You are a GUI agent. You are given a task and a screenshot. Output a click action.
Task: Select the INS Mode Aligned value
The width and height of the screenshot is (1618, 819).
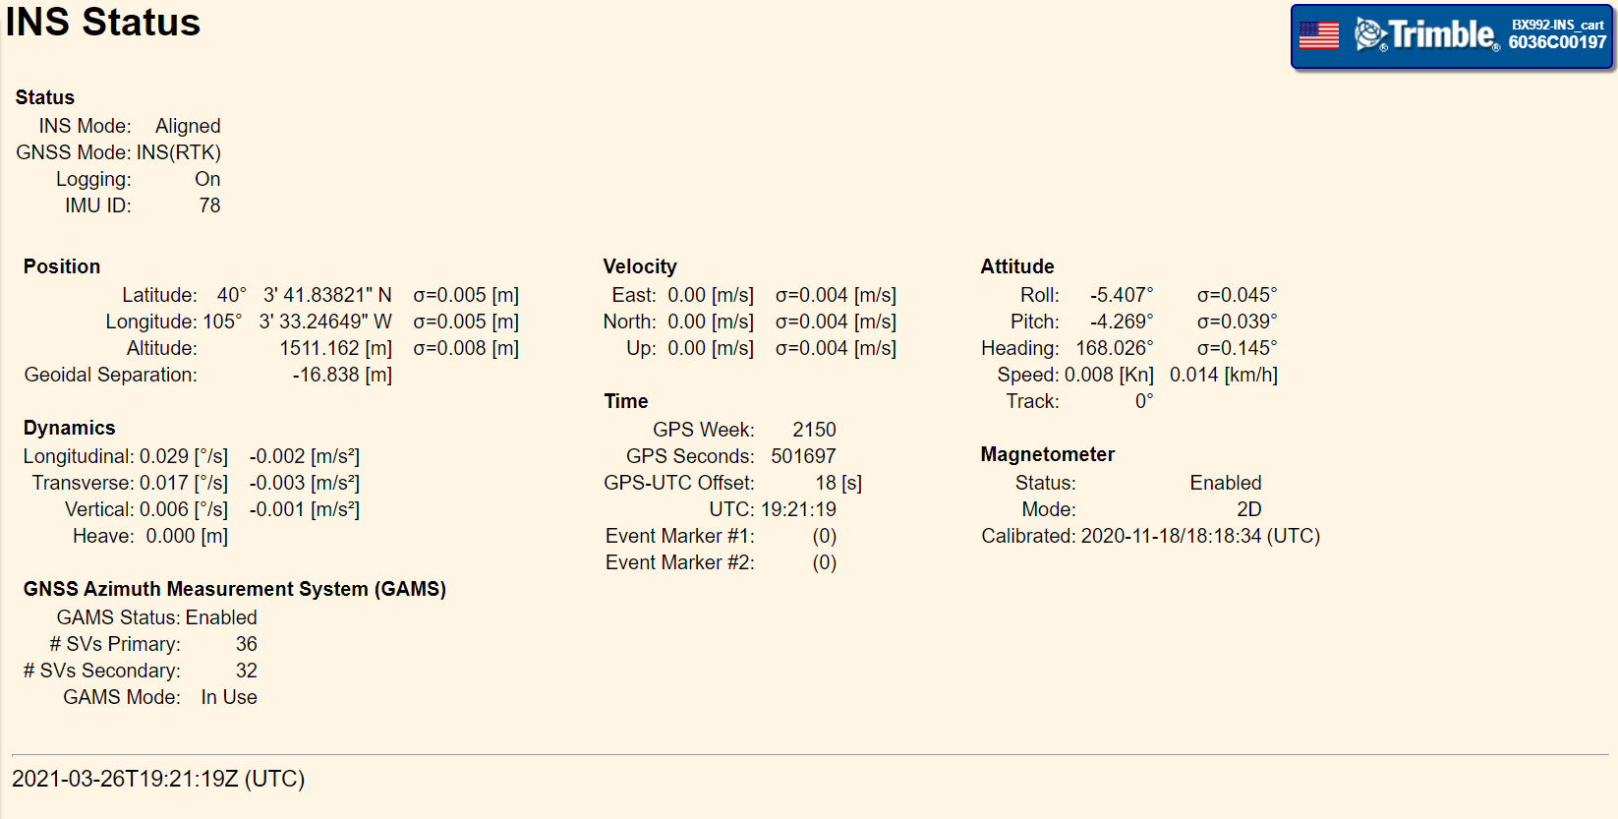click(188, 126)
